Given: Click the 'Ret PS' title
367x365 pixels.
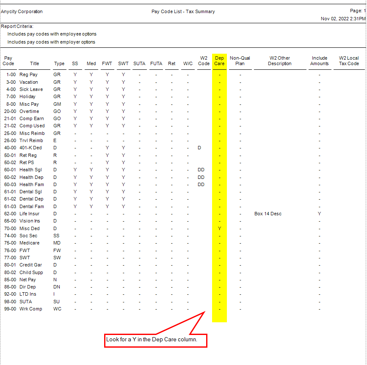Looking at the screenshot, I should pos(27,162).
